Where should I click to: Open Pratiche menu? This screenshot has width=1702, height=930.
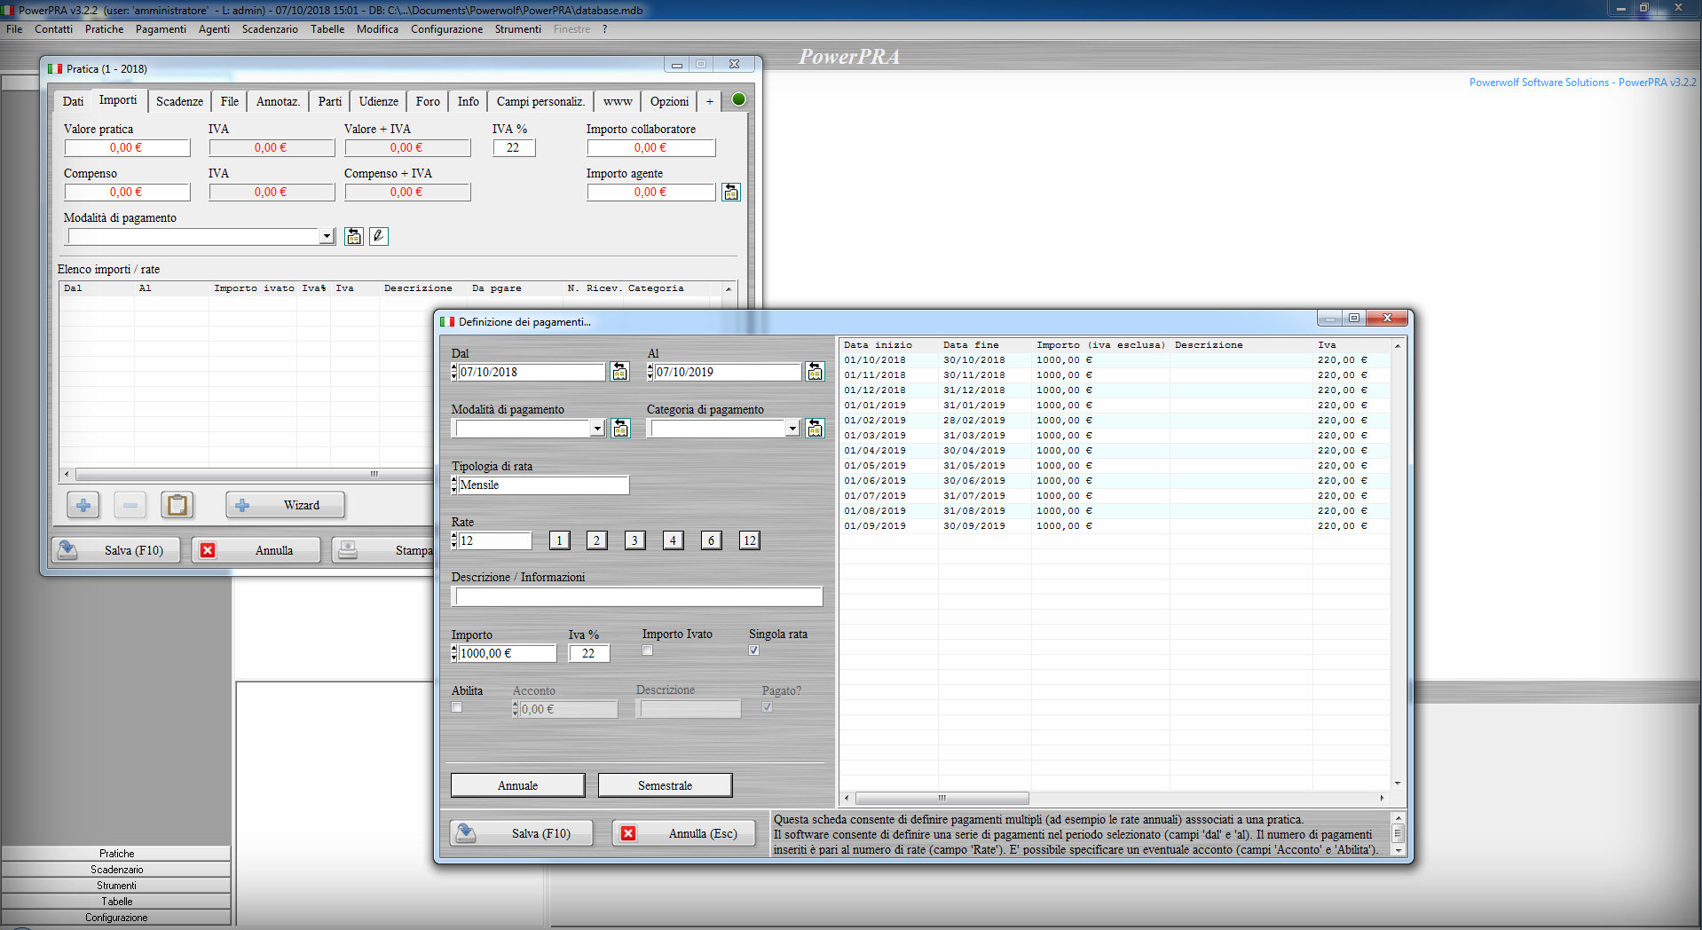click(104, 29)
